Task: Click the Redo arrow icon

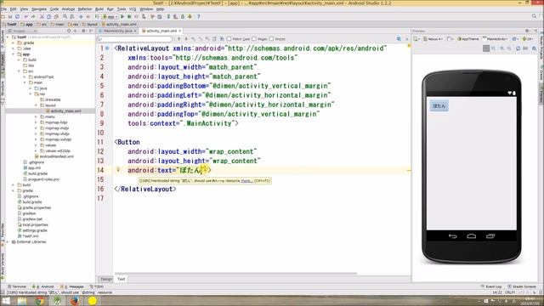Action: (x=33, y=17)
